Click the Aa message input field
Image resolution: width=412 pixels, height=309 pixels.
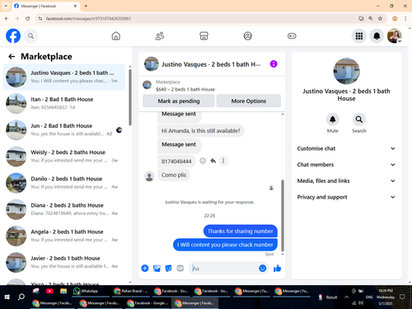point(224,269)
